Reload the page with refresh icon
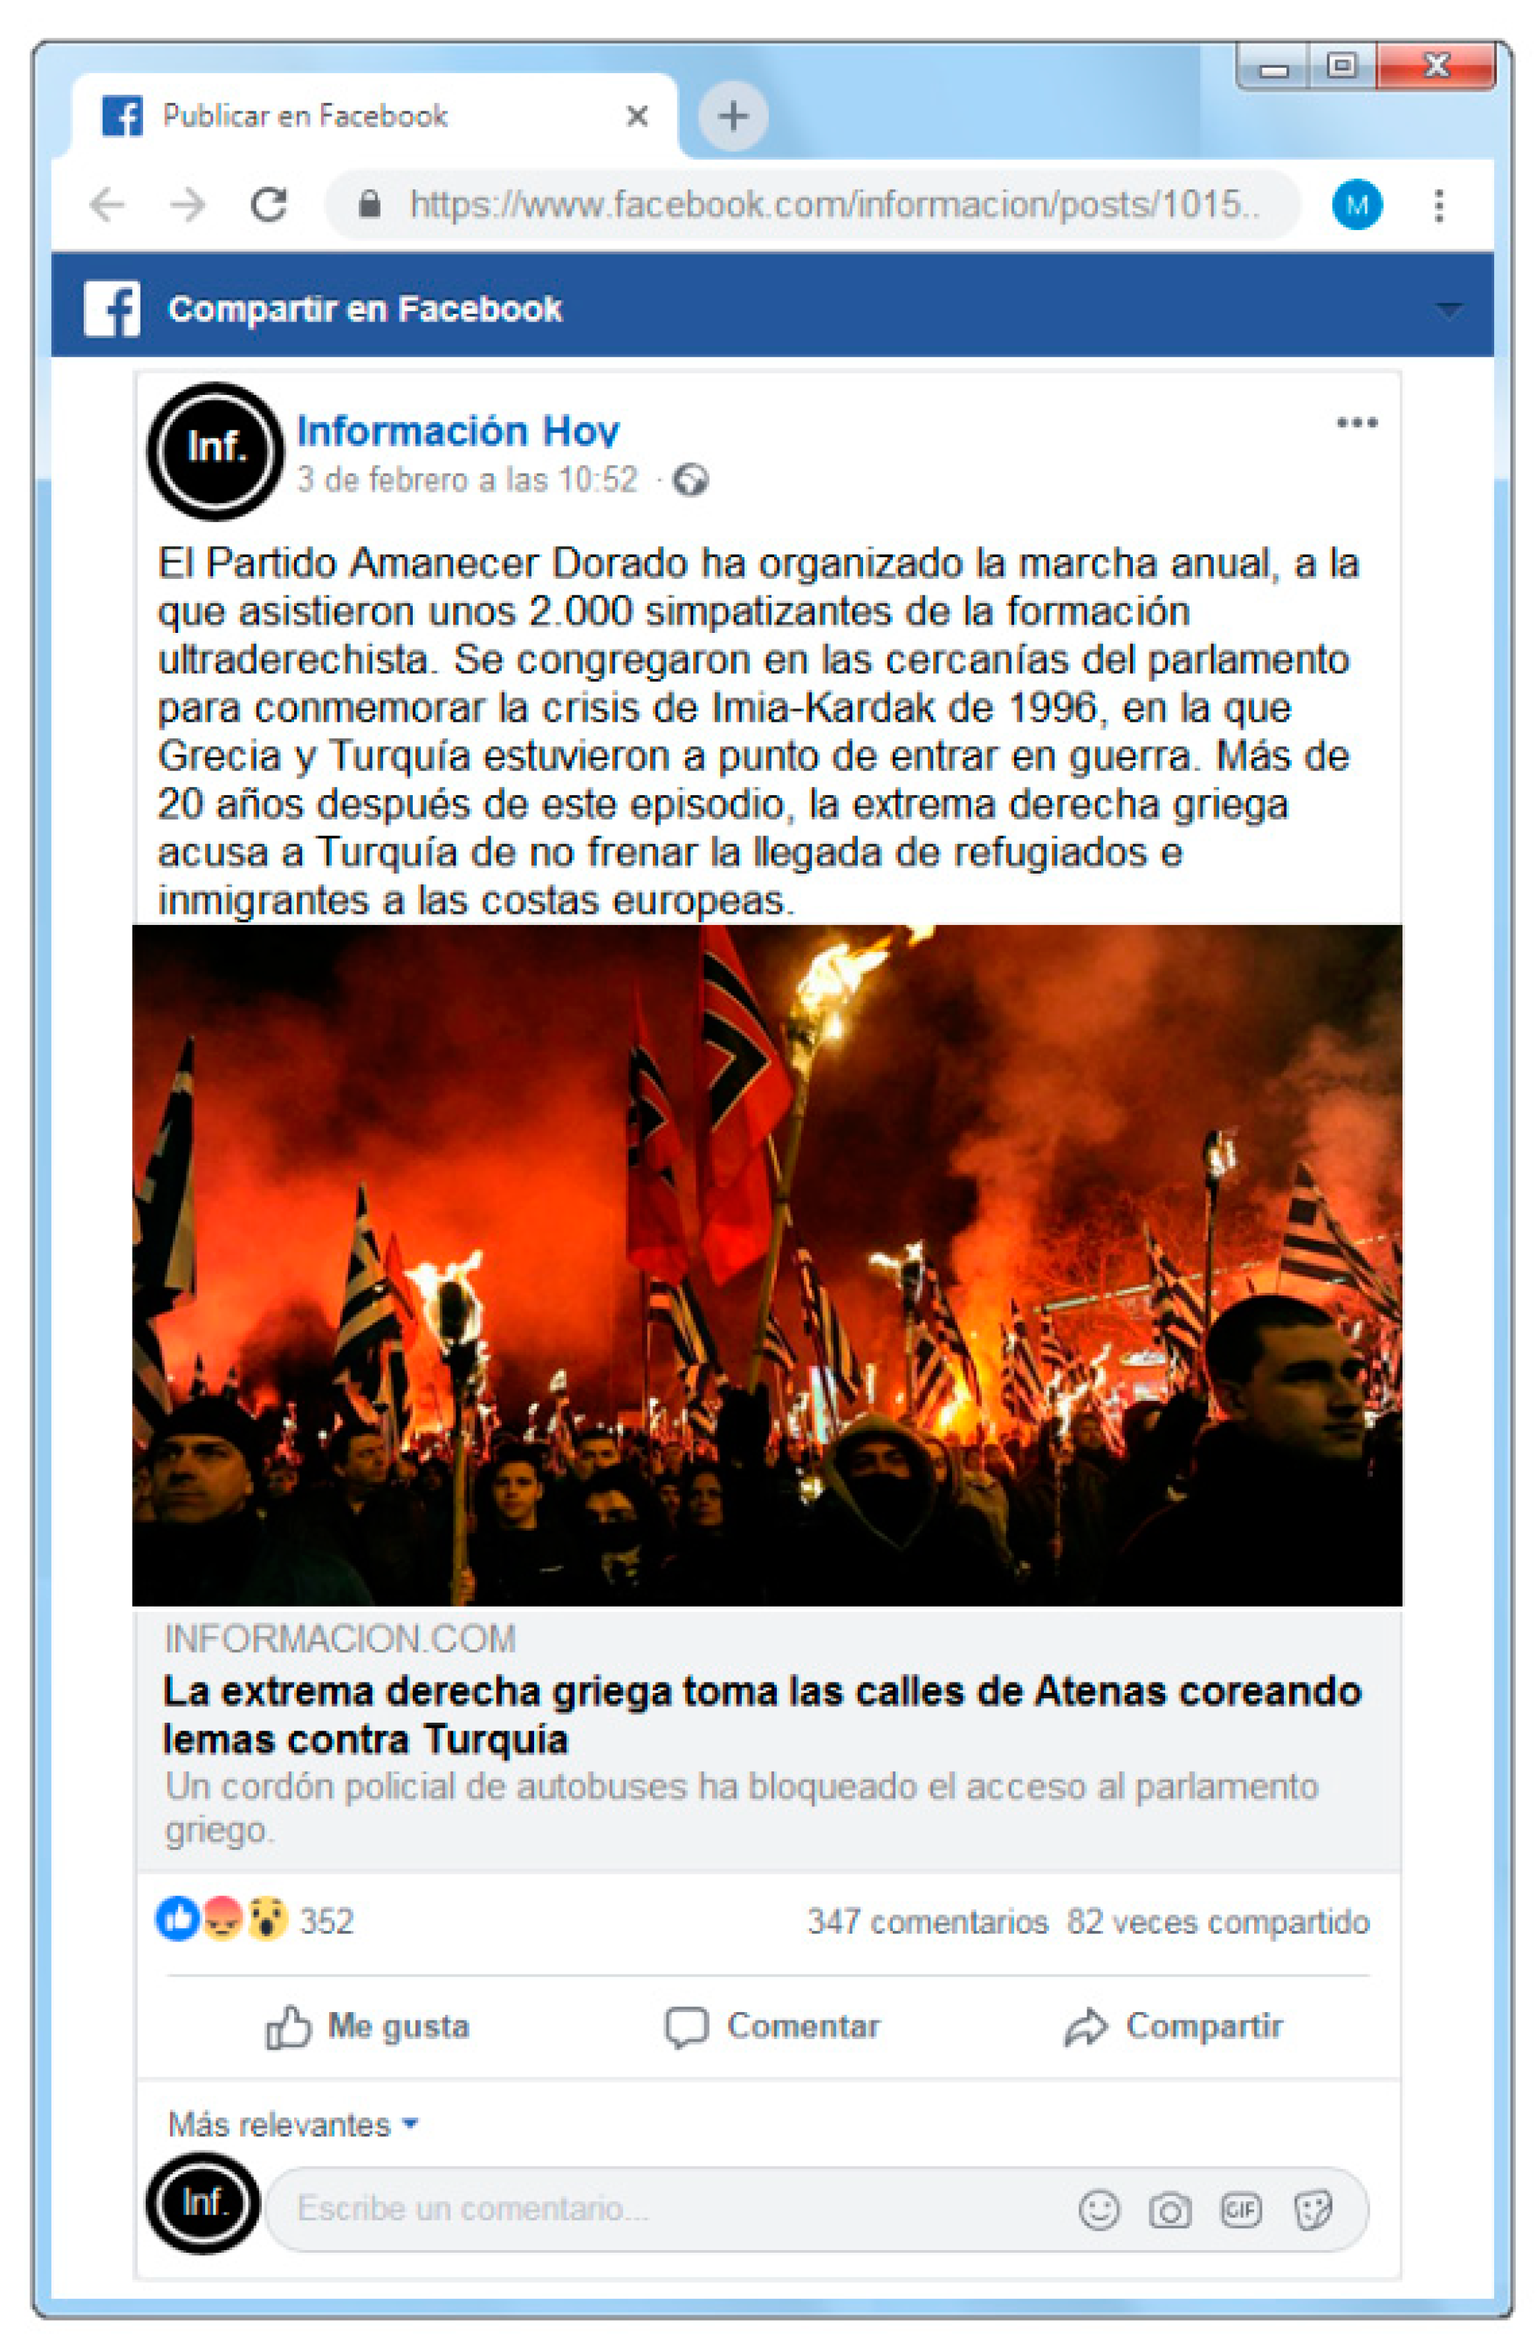Image resolution: width=1537 pixels, height=2347 pixels. point(268,205)
